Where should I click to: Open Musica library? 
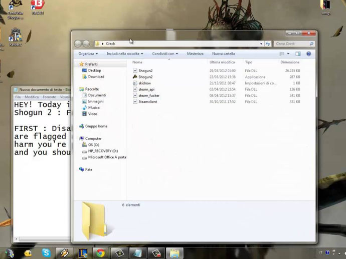(94, 107)
